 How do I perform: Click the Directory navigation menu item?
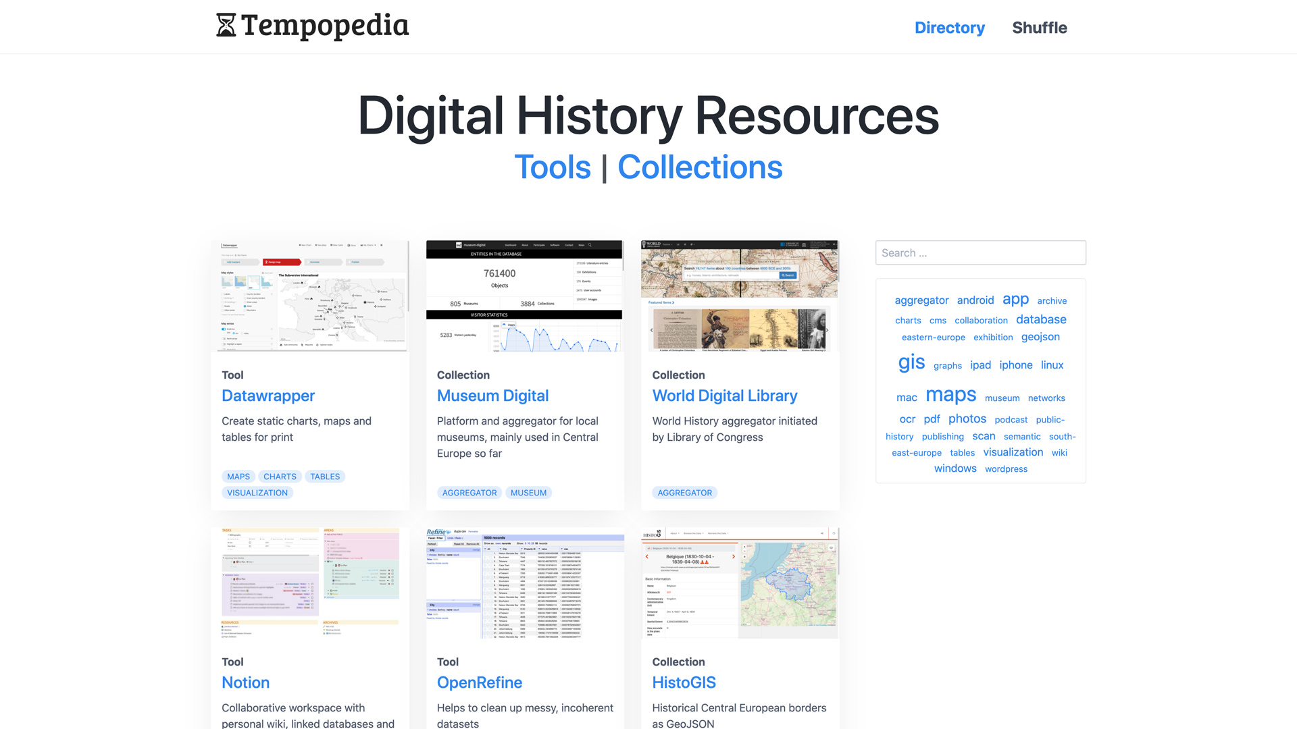(x=950, y=27)
